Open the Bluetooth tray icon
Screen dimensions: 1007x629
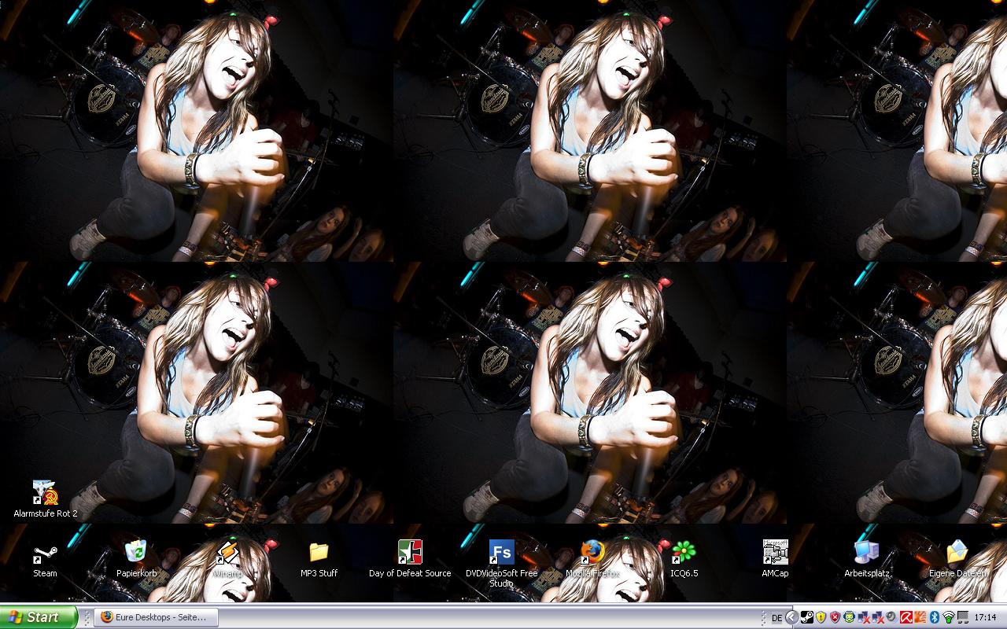pyautogui.click(x=935, y=617)
